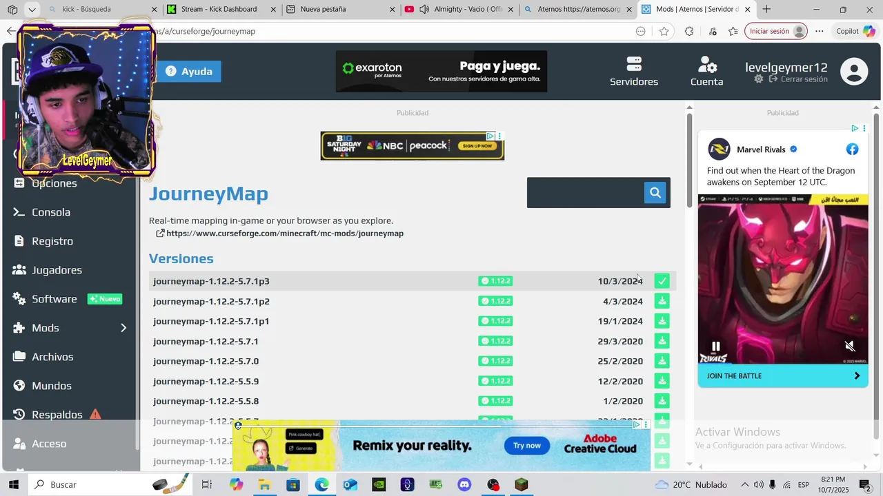Viewport: 883px width, 496px height.
Task: Select journeymap-1.12.2-5.7.1p3 version name
Action: point(211,281)
